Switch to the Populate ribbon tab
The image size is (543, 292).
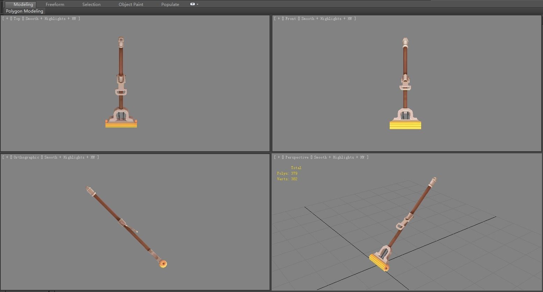click(170, 4)
